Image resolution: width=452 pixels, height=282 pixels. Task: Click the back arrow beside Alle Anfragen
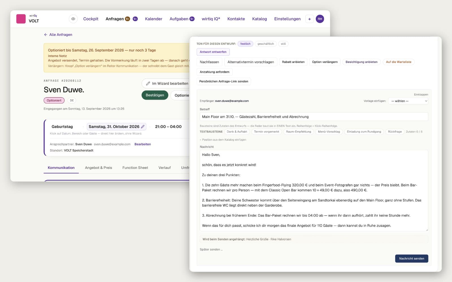(x=45, y=35)
